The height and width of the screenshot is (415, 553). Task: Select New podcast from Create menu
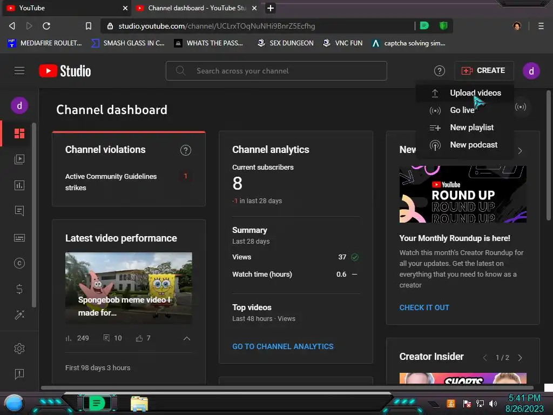point(465,145)
